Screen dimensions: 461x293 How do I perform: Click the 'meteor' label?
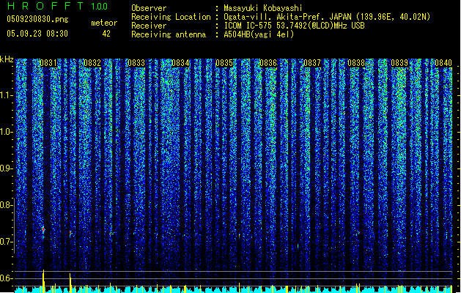point(104,23)
